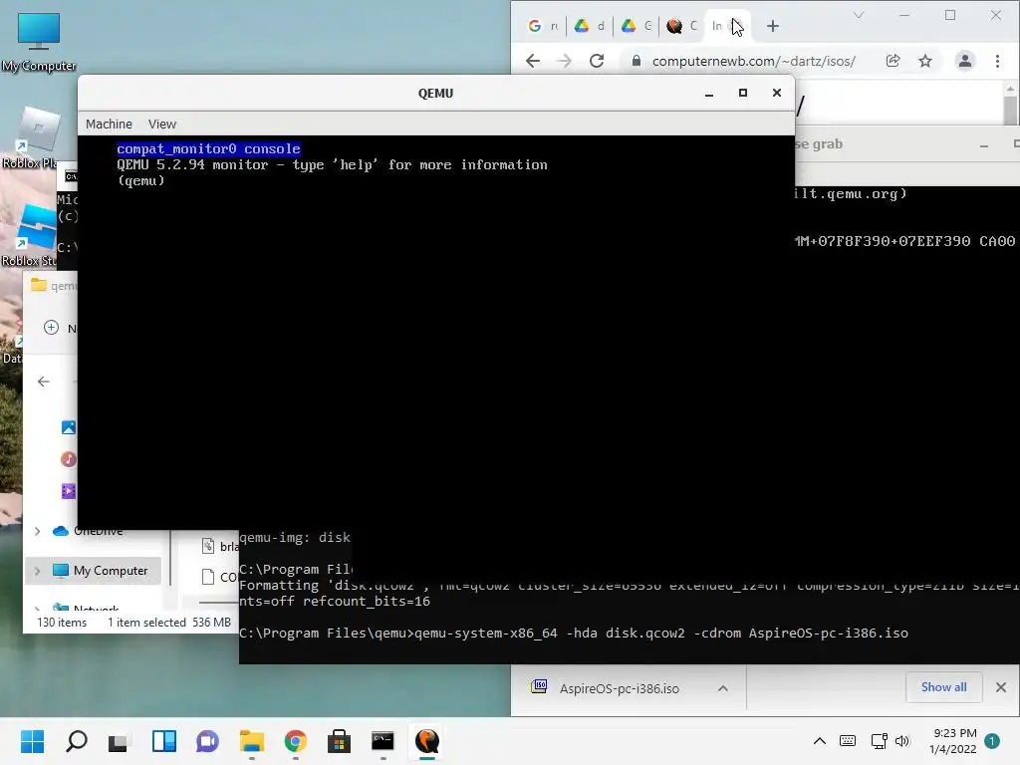This screenshot has height=765, width=1020.
Task: Bookmark this page with the star
Action: coord(925,61)
